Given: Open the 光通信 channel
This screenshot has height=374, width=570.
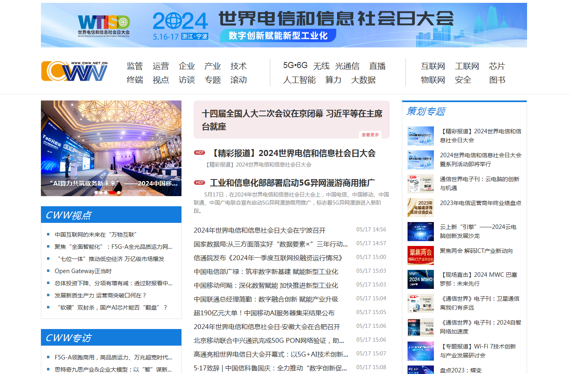Looking at the screenshot, I should click(x=347, y=66).
